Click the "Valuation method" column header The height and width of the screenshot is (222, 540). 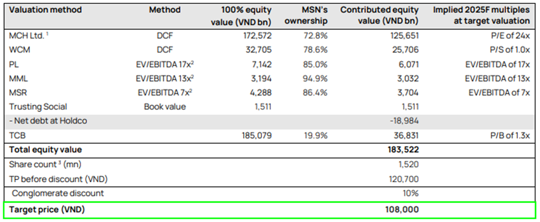[x=46, y=10]
